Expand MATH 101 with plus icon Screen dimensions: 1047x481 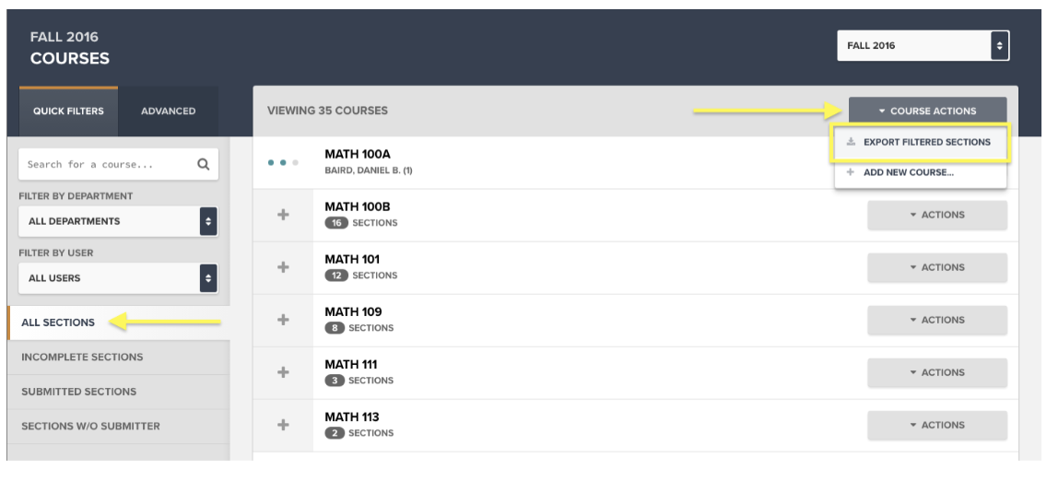click(x=283, y=267)
